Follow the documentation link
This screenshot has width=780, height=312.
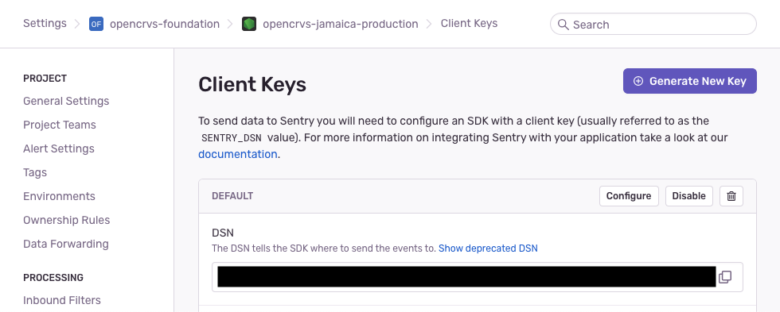point(238,154)
